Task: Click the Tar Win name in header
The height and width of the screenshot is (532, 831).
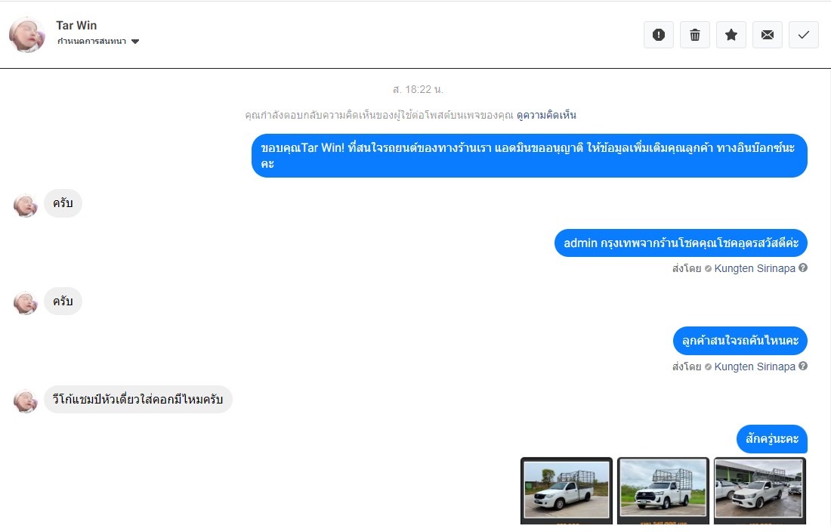Action: [76, 26]
